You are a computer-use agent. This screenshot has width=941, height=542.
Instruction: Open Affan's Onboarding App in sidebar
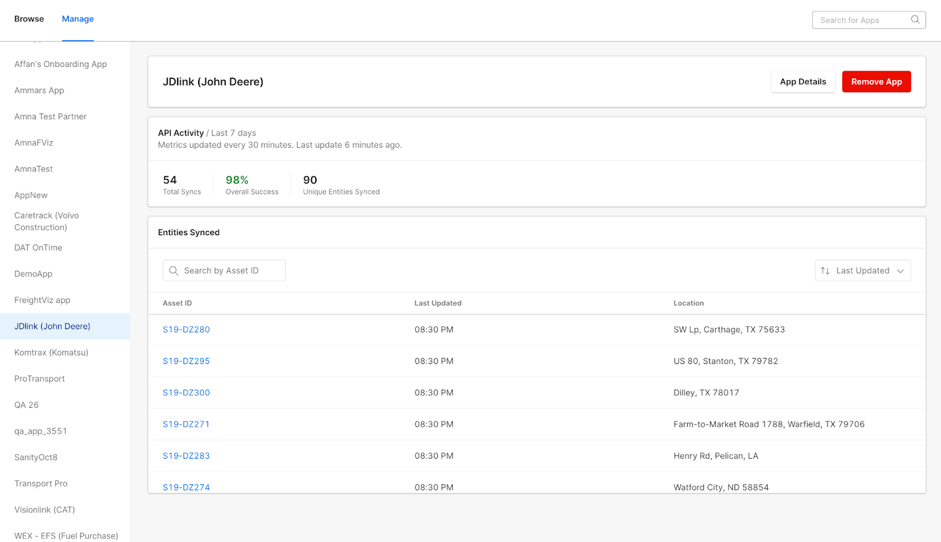(x=61, y=64)
